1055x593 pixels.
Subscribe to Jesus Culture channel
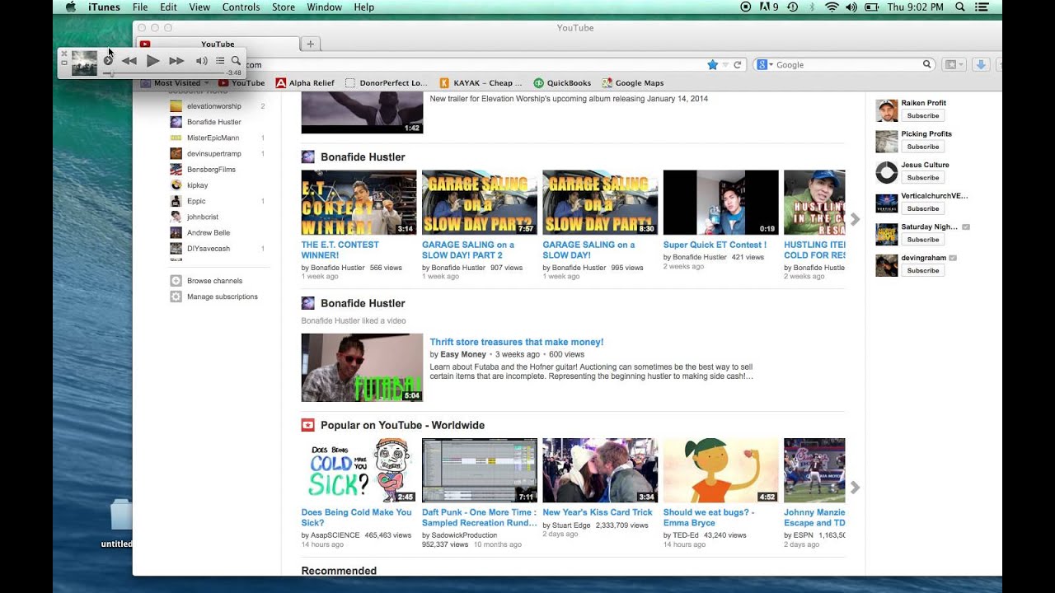pos(922,178)
